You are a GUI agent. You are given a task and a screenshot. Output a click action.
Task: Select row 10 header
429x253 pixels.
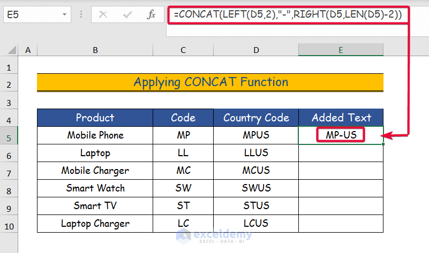[x=9, y=224]
